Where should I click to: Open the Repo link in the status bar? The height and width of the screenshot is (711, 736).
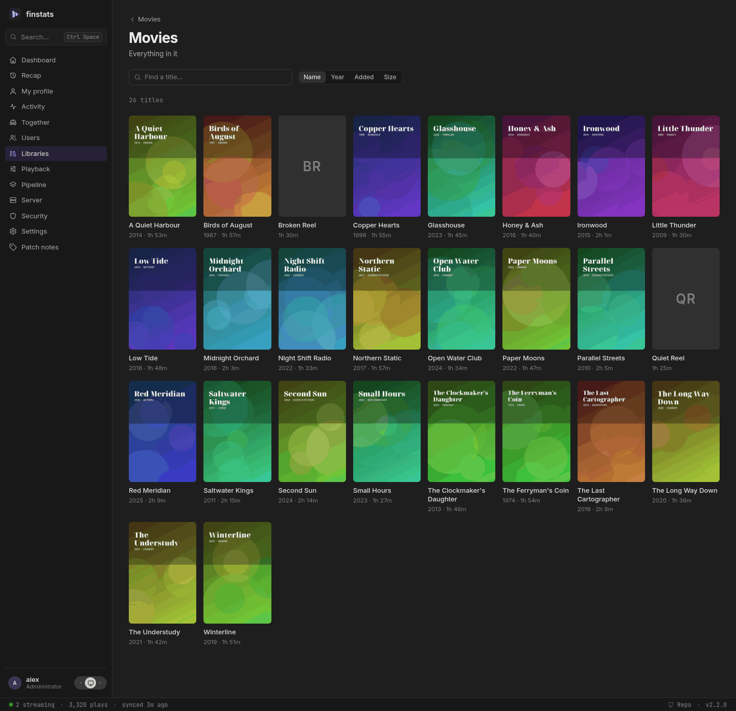pyautogui.click(x=680, y=705)
